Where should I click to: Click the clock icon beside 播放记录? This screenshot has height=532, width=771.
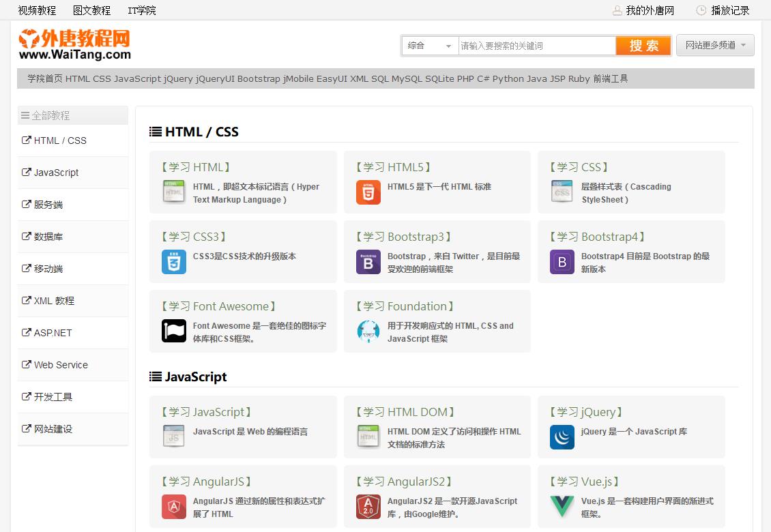coord(701,10)
